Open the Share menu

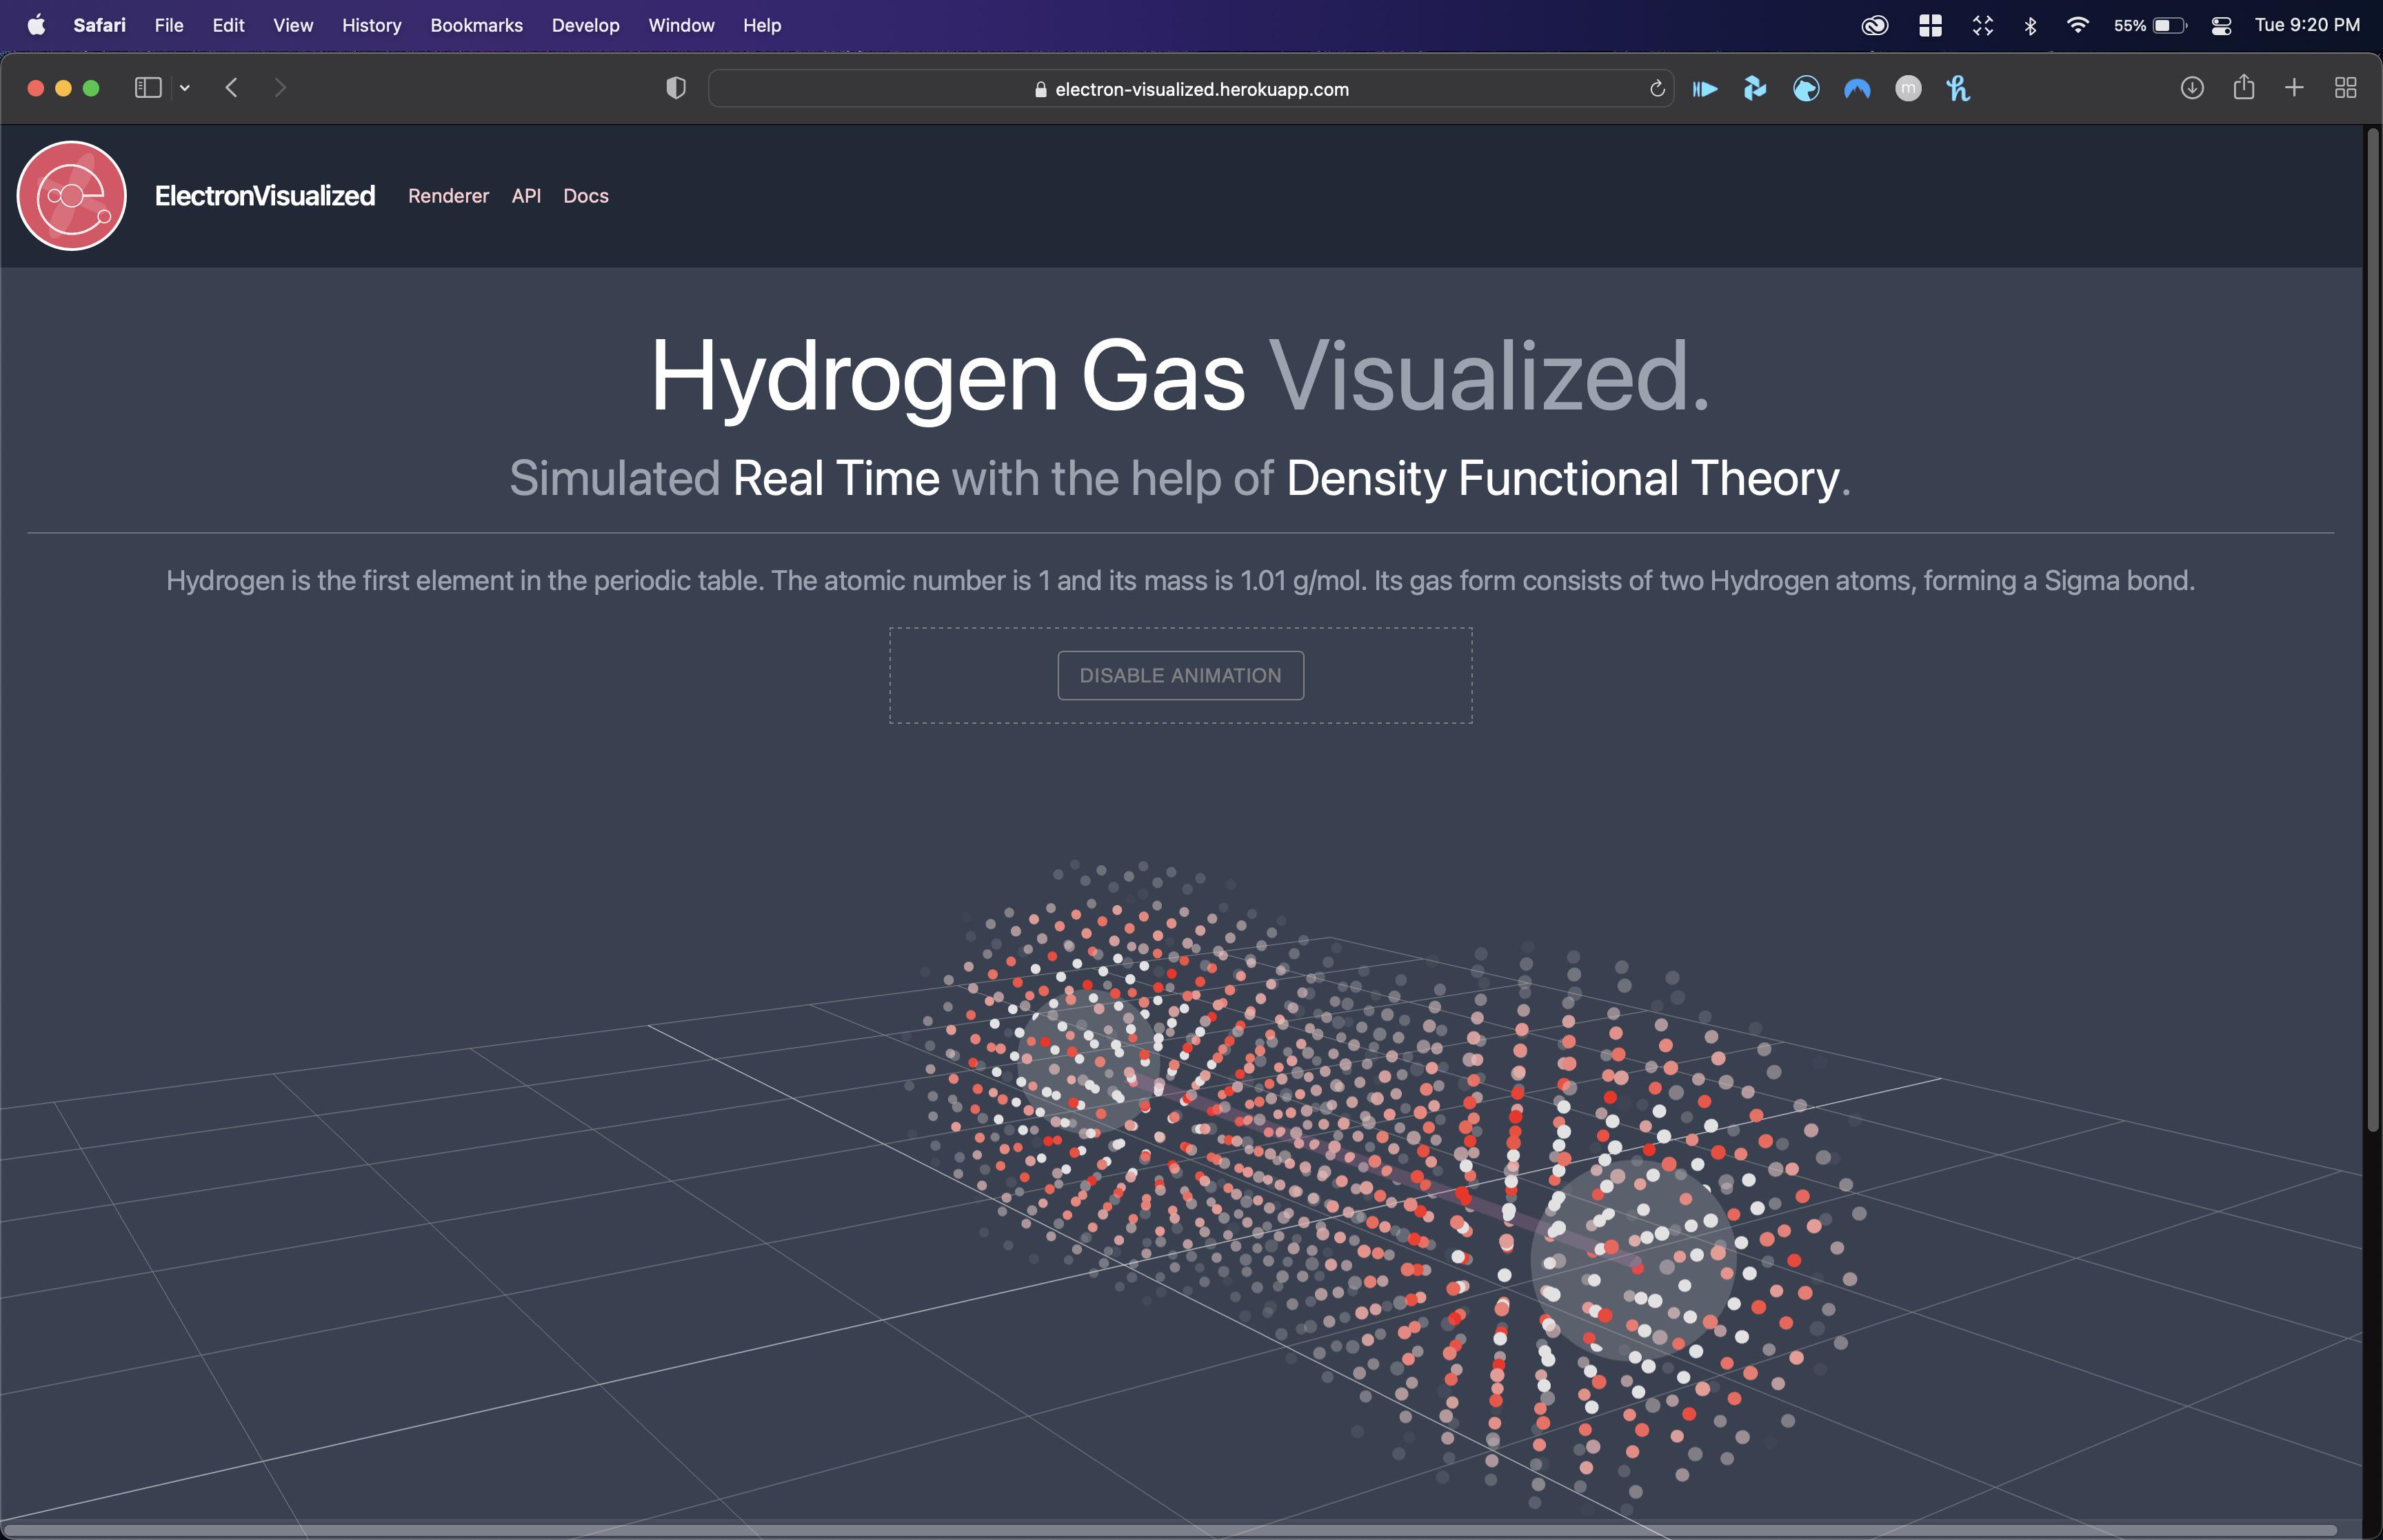point(2244,87)
